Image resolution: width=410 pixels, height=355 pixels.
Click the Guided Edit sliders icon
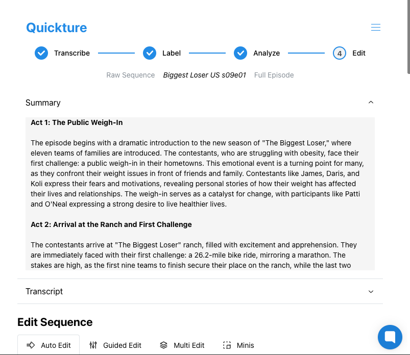pos(93,345)
